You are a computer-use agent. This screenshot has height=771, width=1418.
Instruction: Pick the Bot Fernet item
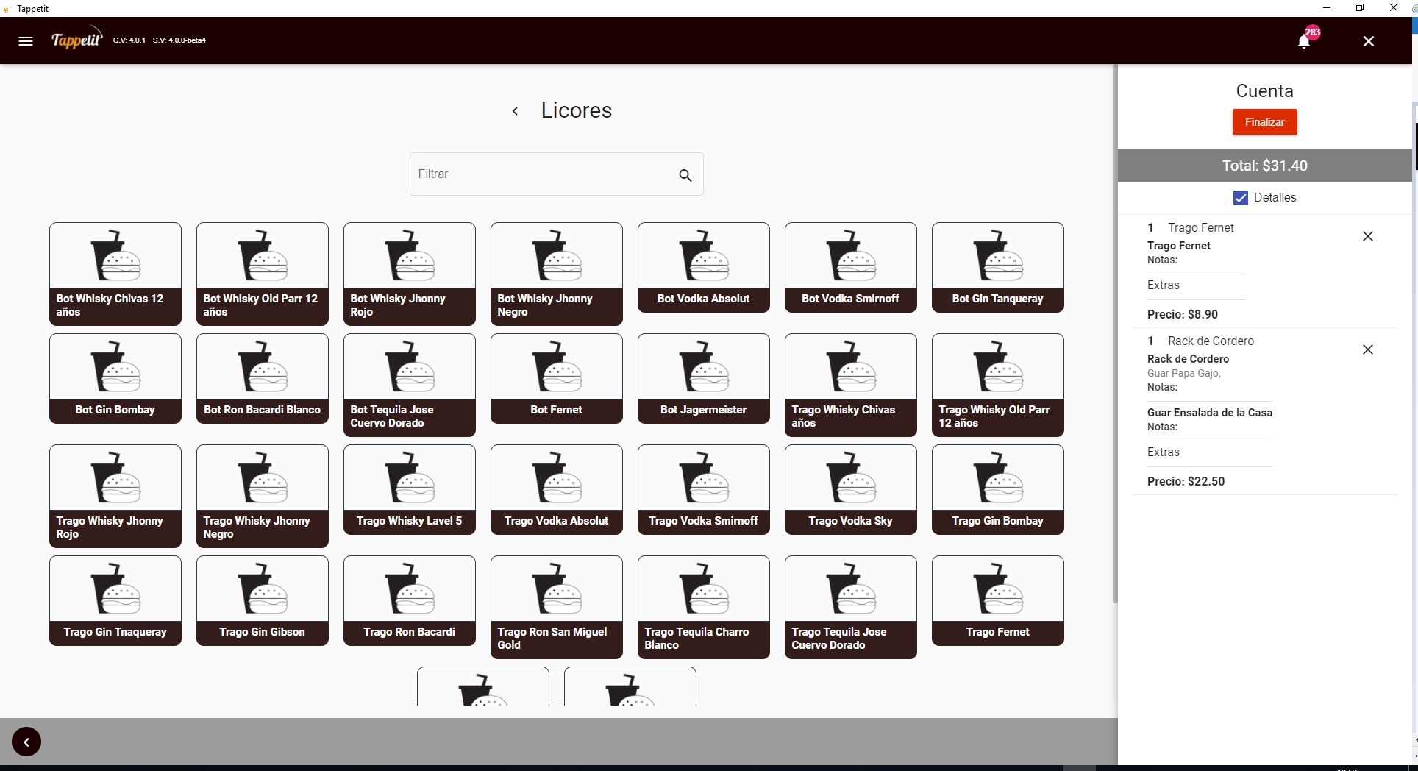pyautogui.click(x=557, y=378)
